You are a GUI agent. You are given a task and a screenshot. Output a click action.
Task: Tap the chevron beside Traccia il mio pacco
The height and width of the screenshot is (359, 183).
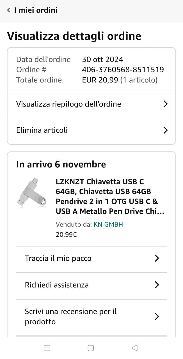click(x=157, y=258)
